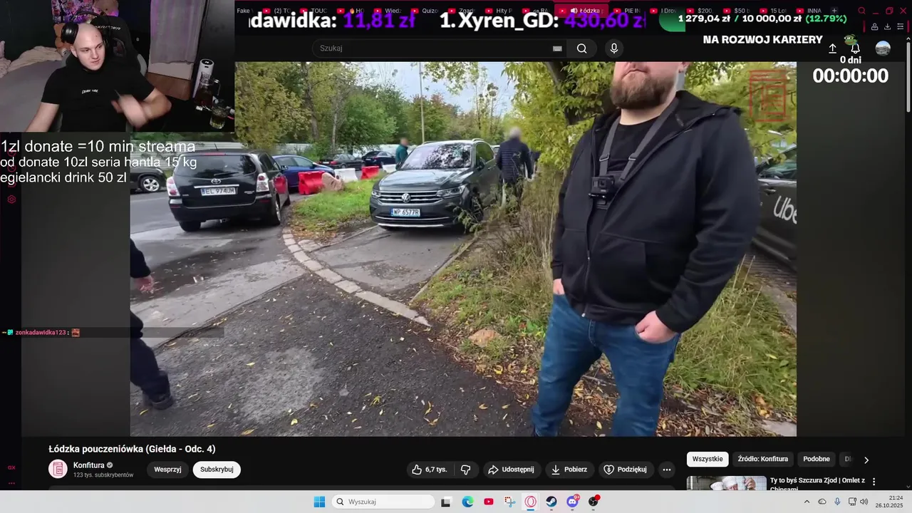Image resolution: width=912 pixels, height=513 pixels.
Task: Open the clock showing 21:24 26.10.2025
Action: pos(888,502)
